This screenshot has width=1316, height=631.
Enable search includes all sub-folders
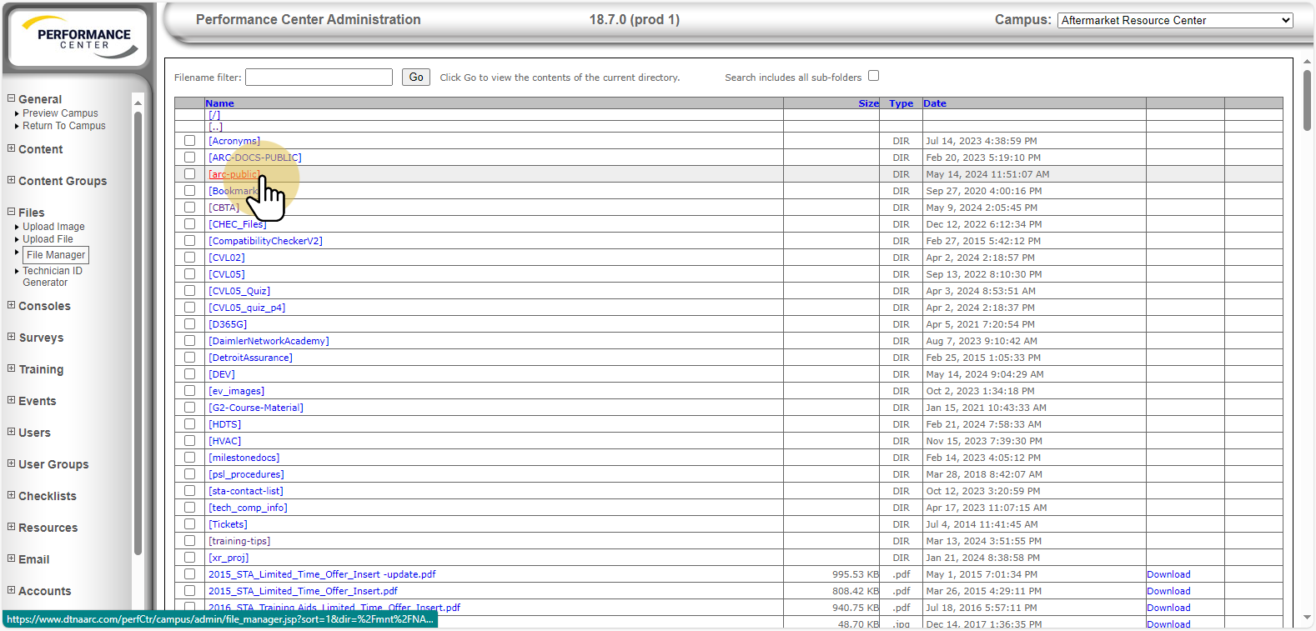coord(873,76)
